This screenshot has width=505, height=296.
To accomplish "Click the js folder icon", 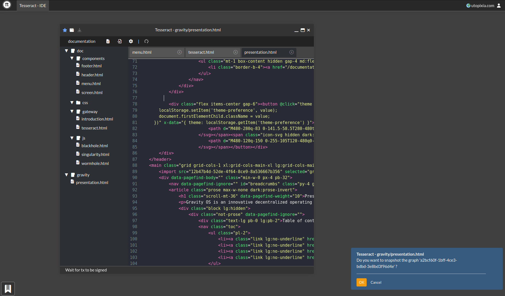I will click(x=78, y=138).
